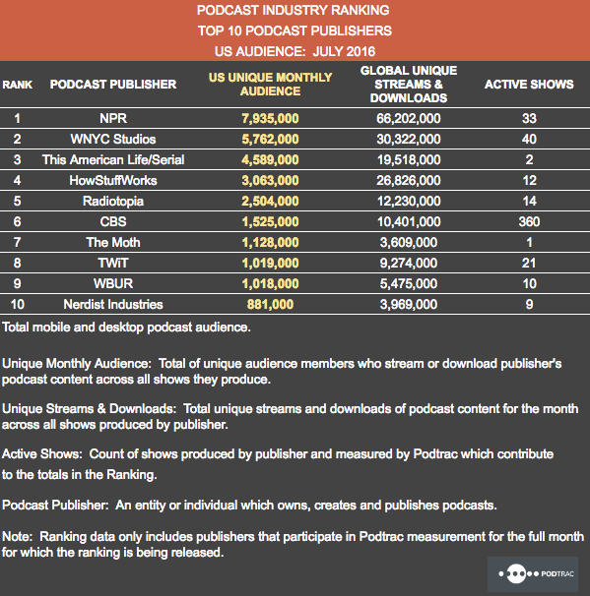Click the Rank column header
The height and width of the screenshot is (596, 590).
tap(17, 84)
